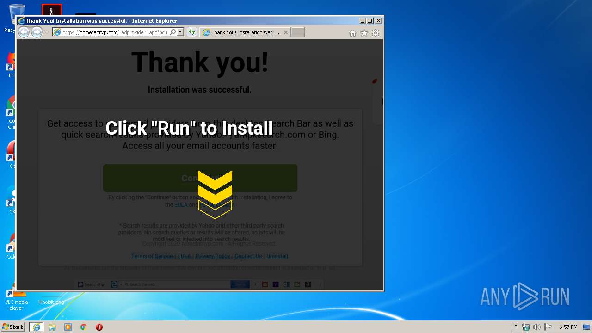This screenshot has width=592, height=333.
Task: Launch Windows Media Player from the taskbar
Action: [68, 327]
